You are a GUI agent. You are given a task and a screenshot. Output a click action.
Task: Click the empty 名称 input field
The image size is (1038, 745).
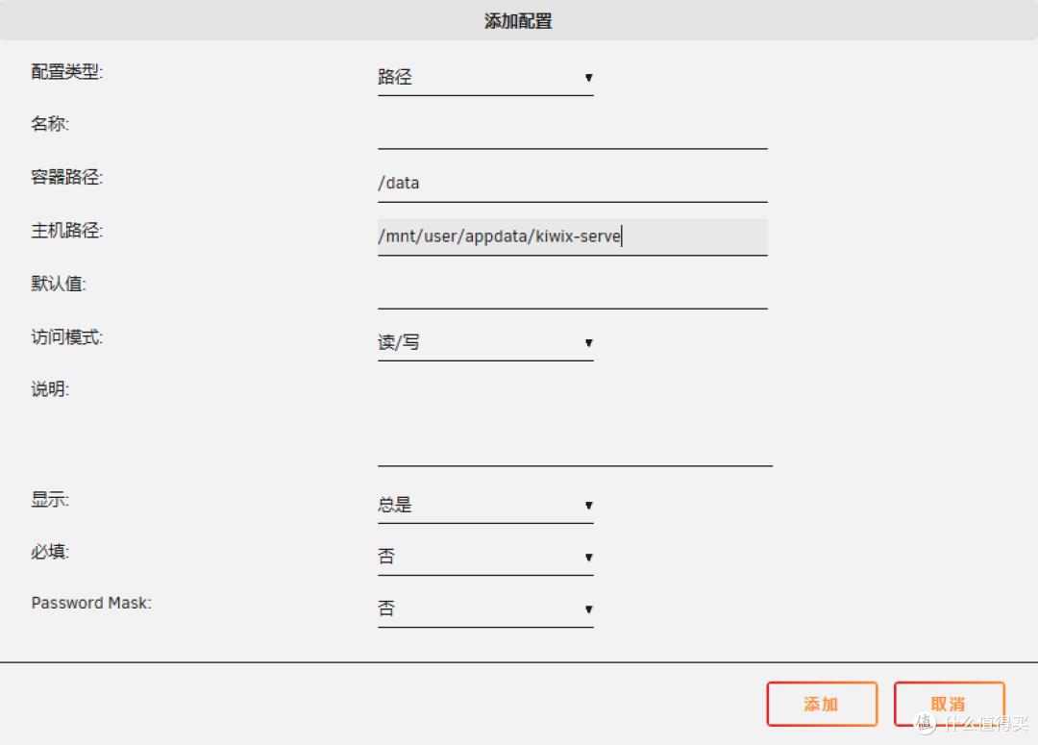(x=572, y=135)
